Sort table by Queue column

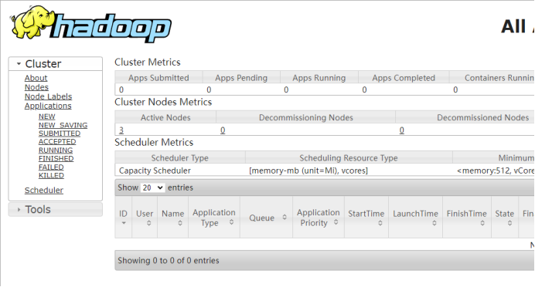point(266,218)
